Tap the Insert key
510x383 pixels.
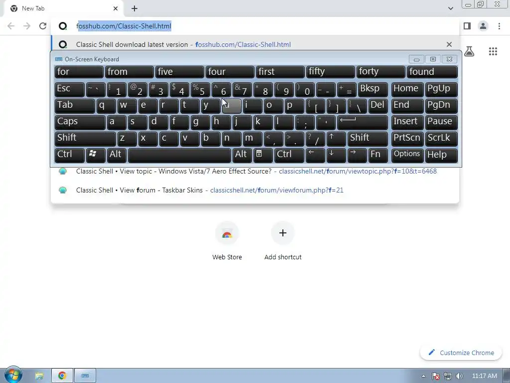tap(407, 122)
